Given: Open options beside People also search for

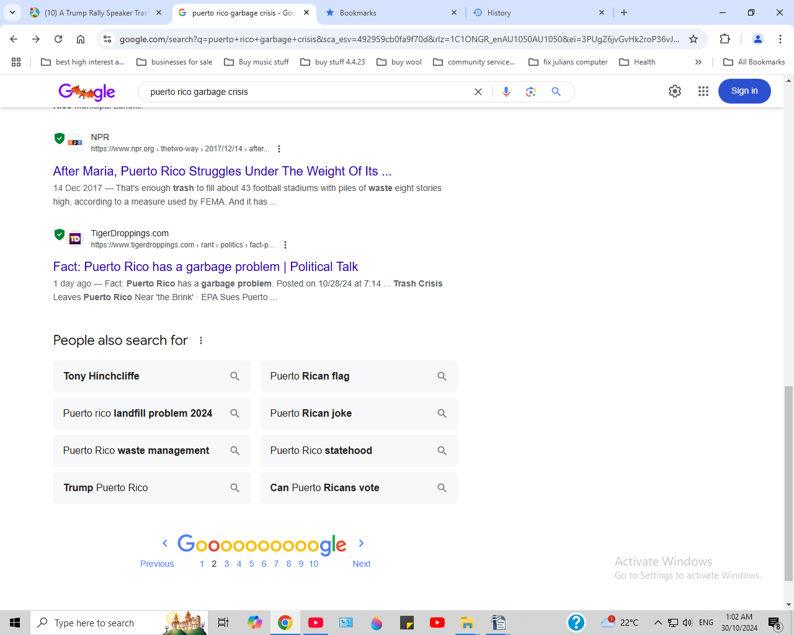Looking at the screenshot, I should pos(201,340).
